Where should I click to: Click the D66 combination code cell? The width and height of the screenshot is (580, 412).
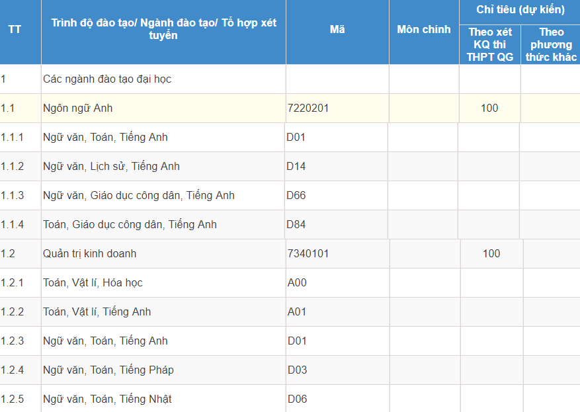point(296,196)
